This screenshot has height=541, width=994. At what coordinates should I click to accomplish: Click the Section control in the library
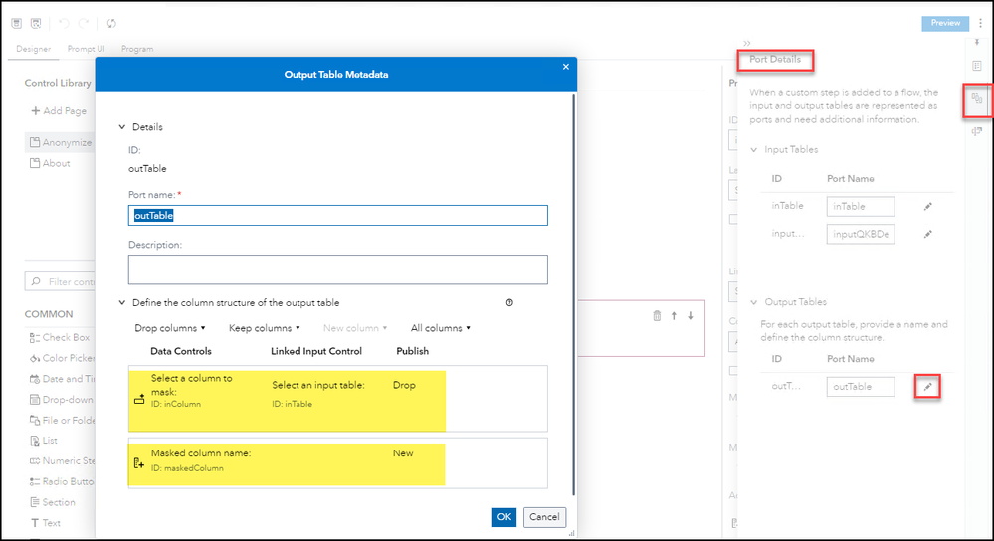point(53,502)
